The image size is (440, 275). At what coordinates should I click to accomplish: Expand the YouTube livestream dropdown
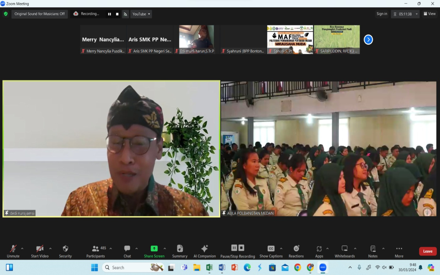(141, 14)
